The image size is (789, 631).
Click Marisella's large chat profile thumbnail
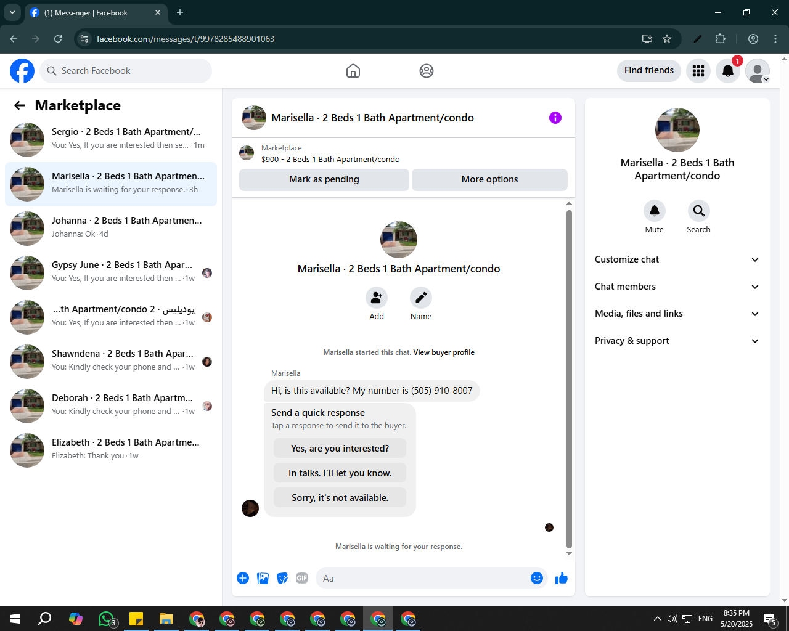point(399,240)
